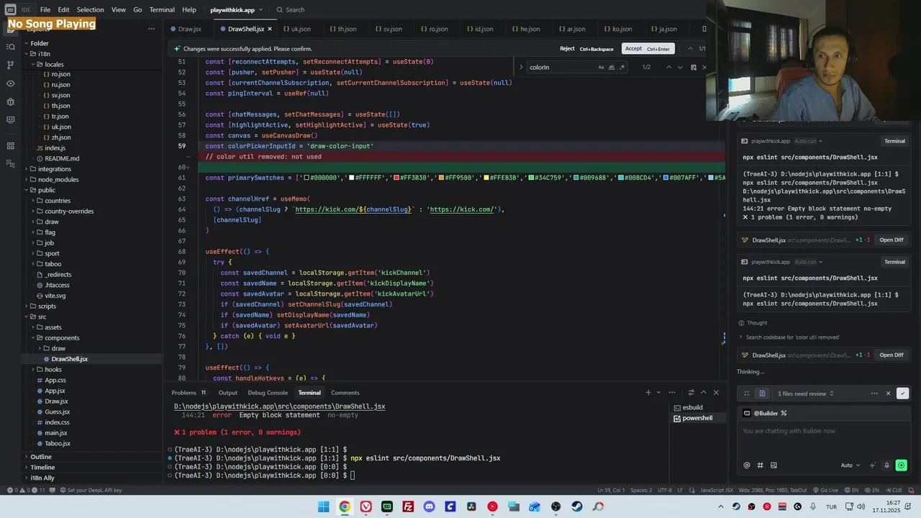Accept all reviewed files checkmark button
Viewport: 921px width, 518px height.
coord(902,394)
